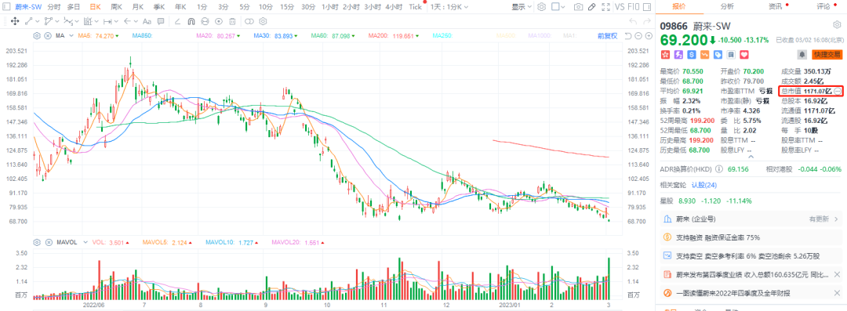Select the arrow marker tool
This screenshot has height=311, width=847.
[127, 21]
